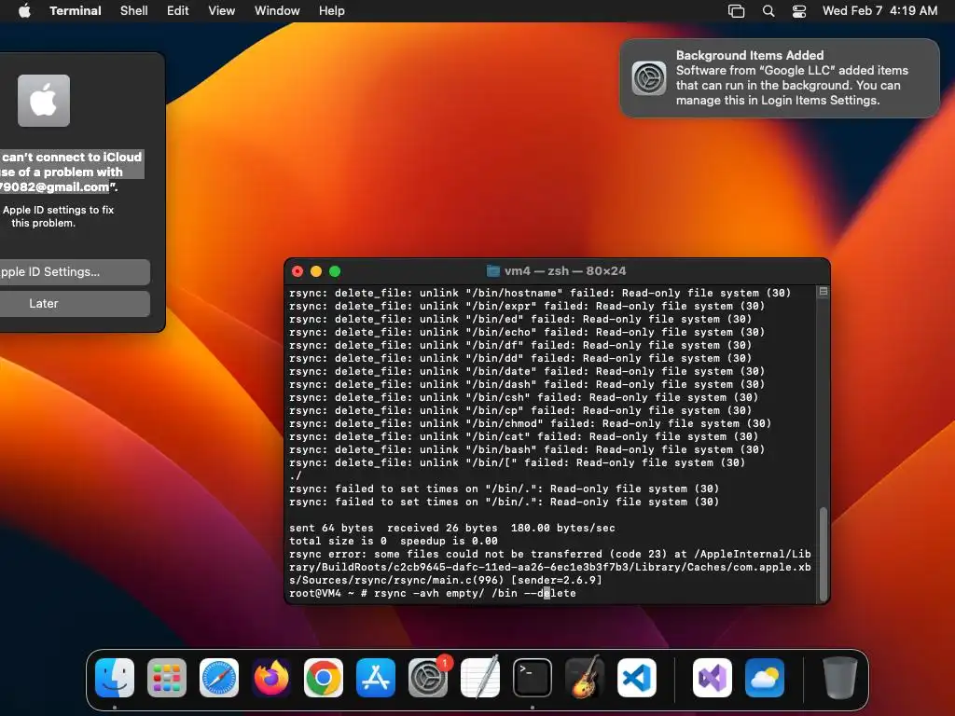This screenshot has width=955, height=716.
Task: Minimize the Terminal window with yellow button
Action: [316, 271]
